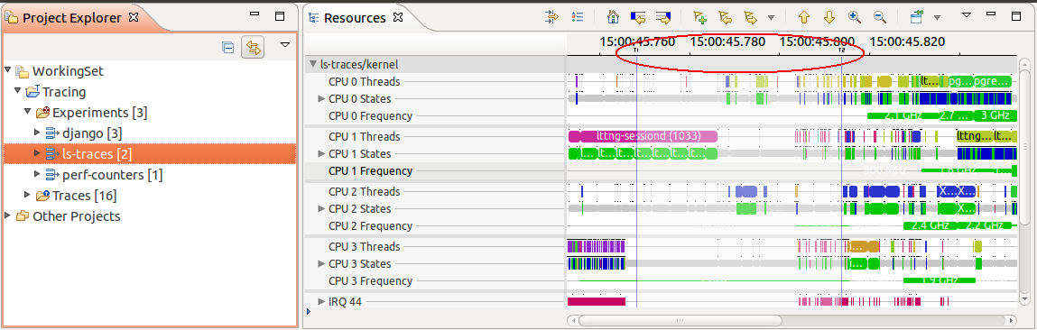Toggle Link with Editor in Project Explorer
Viewport: 1037px width, 330px height.
tap(253, 47)
